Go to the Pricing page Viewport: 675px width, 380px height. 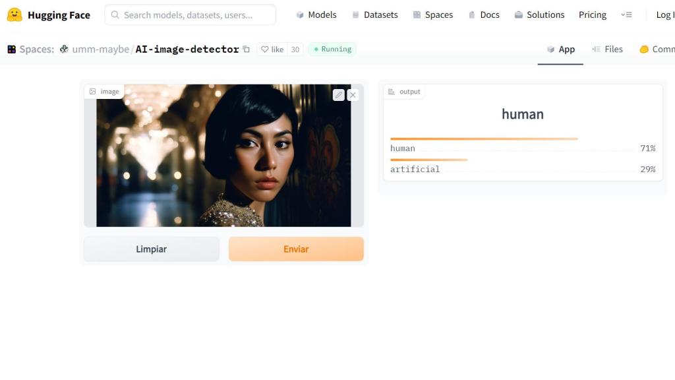[x=593, y=15]
